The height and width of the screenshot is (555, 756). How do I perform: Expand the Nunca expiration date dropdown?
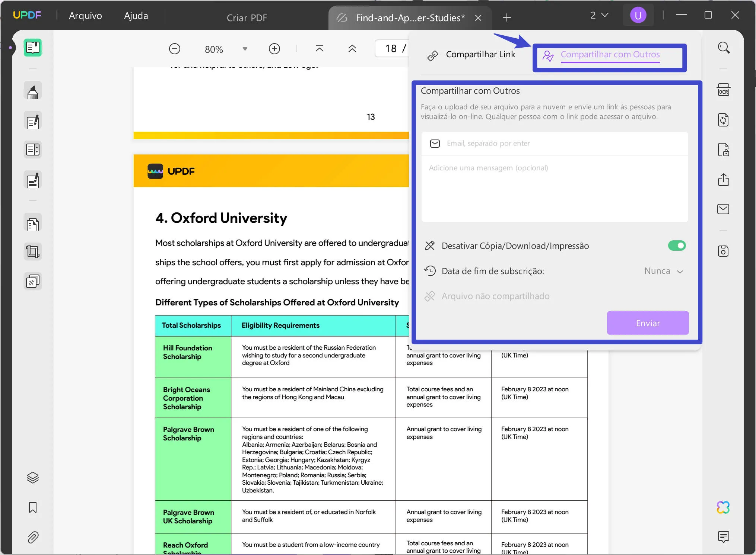pos(664,271)
